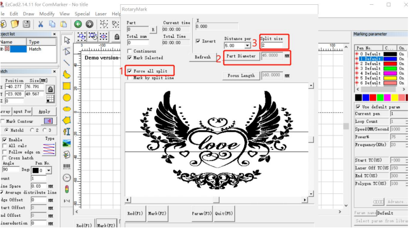Viewport: 409px width, 229px height.
Task: Click the green undo arrow icon
Action: [x=78, y=24]
